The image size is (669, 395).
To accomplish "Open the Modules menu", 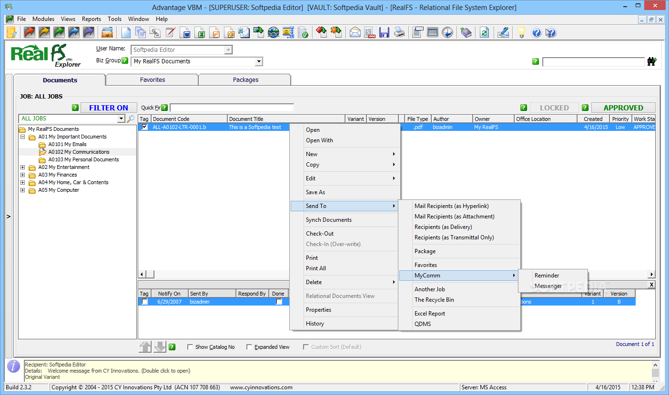I will tap(43, 19).
